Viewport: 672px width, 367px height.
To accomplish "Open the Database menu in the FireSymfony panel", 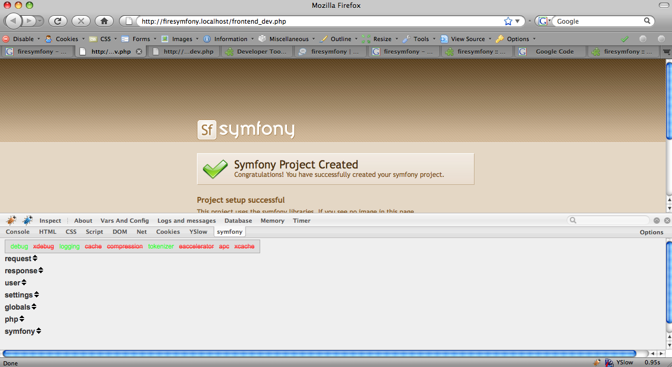I will coord(238,220).
